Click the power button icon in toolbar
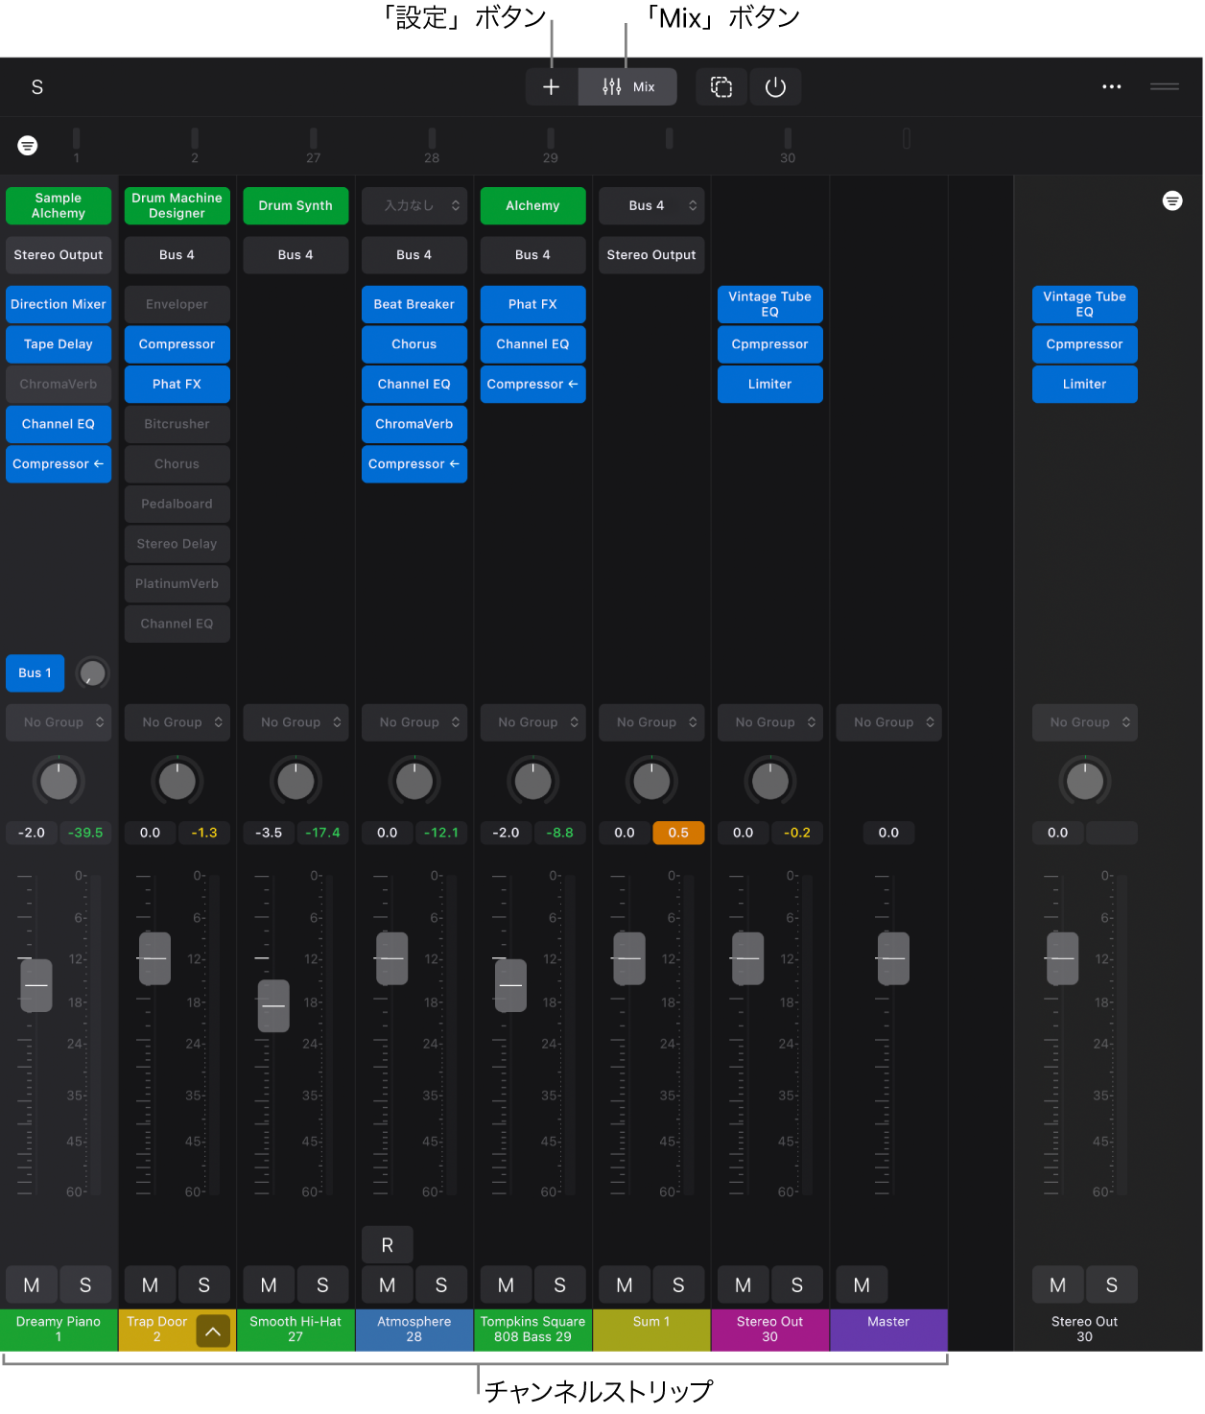This screenshot has height=1414, width=1205. (x=775, y=87)
